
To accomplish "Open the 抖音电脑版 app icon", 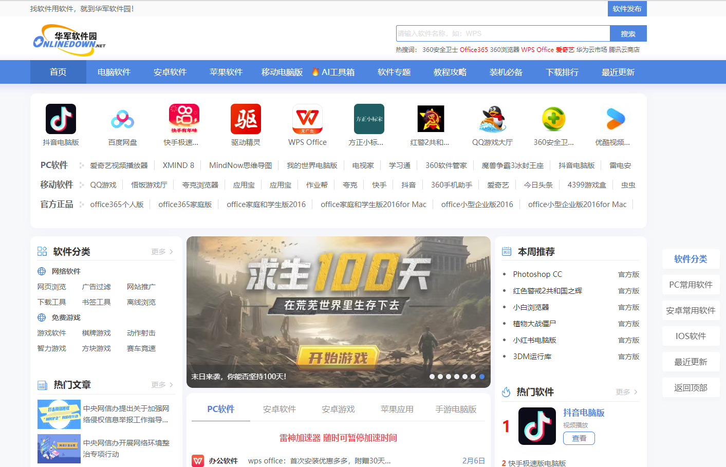I will point(61,119).
